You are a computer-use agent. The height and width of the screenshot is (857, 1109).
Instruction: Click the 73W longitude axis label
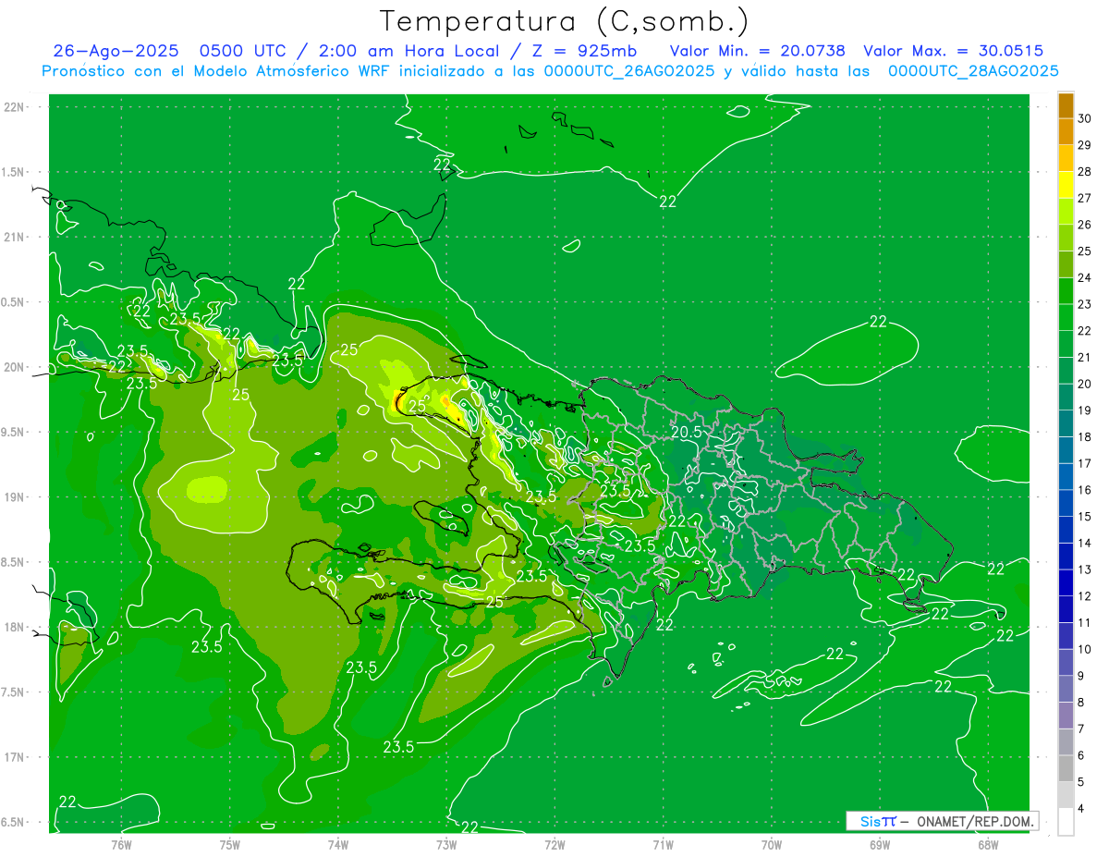tap(446, 844)
